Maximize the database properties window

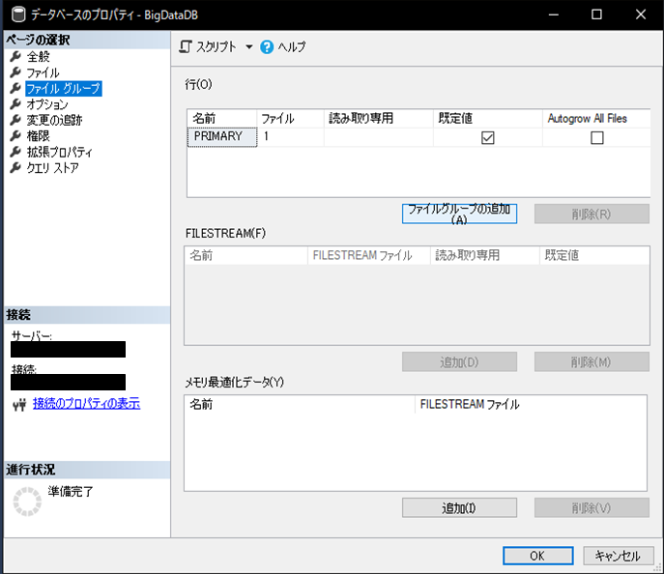tap(596, 14)
